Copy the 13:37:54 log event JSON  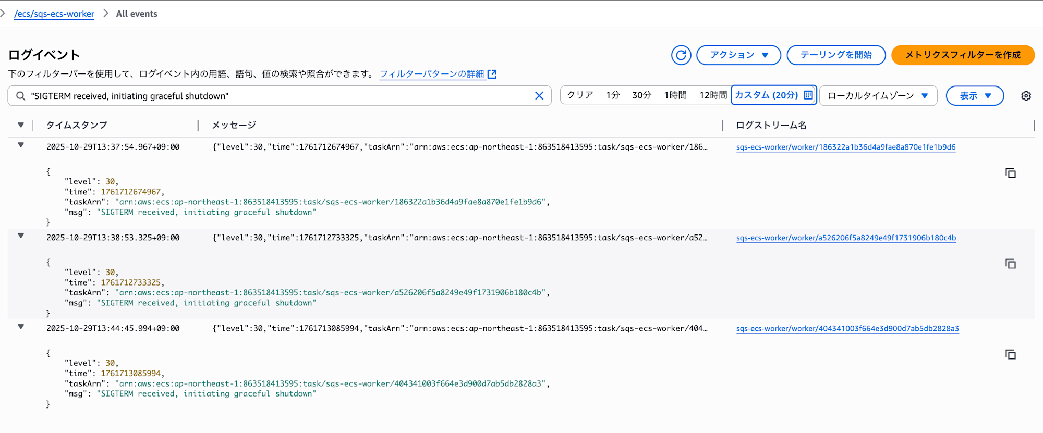[x=1010, y=173]
